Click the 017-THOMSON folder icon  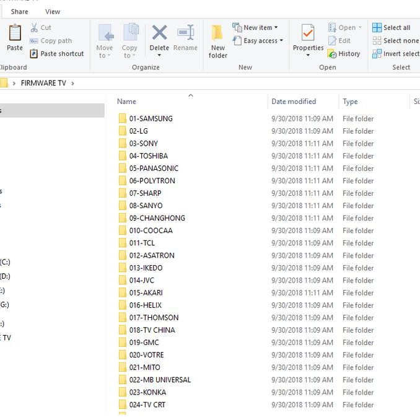pyautogui.click(x=123, y=317)
